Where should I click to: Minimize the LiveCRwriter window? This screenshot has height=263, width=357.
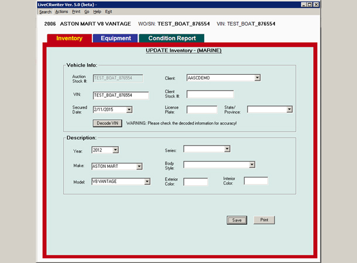[x=304, y=5]
